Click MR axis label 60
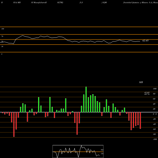 154,99
